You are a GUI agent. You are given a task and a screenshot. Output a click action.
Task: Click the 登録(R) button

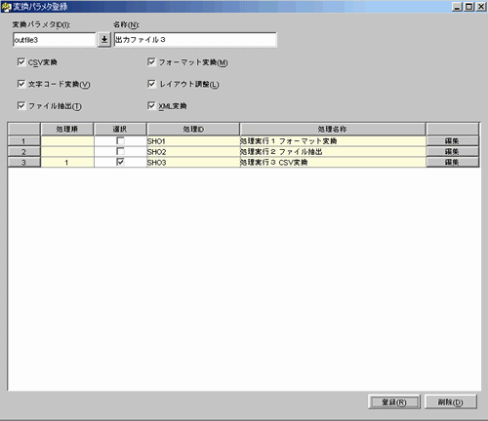[x=394, y=402]
